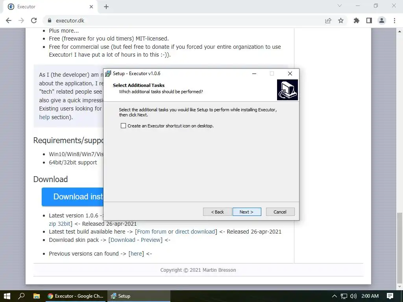
Task: Toggle the Chrome side panel icon
Action: point(369,20)
